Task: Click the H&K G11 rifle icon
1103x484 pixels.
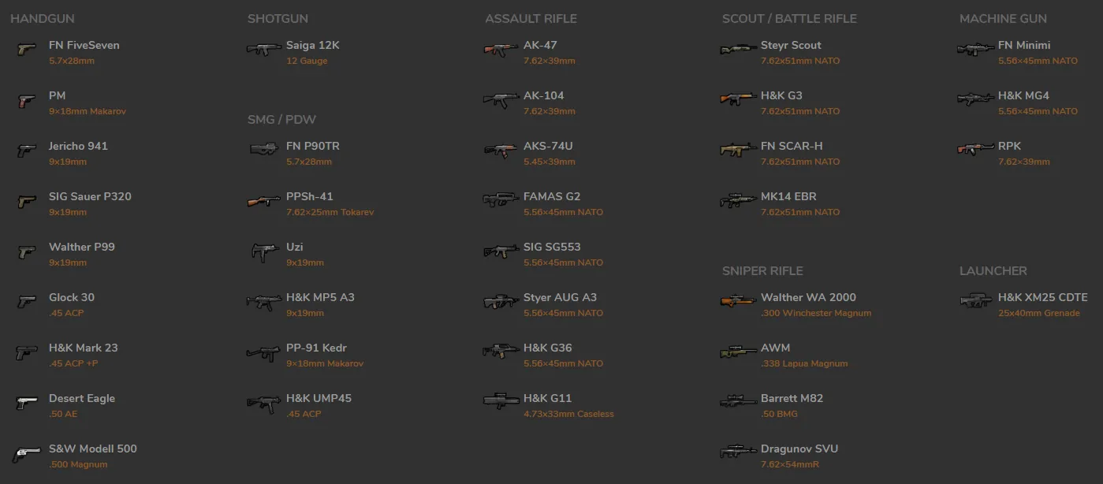Action: tap(501, 402)
